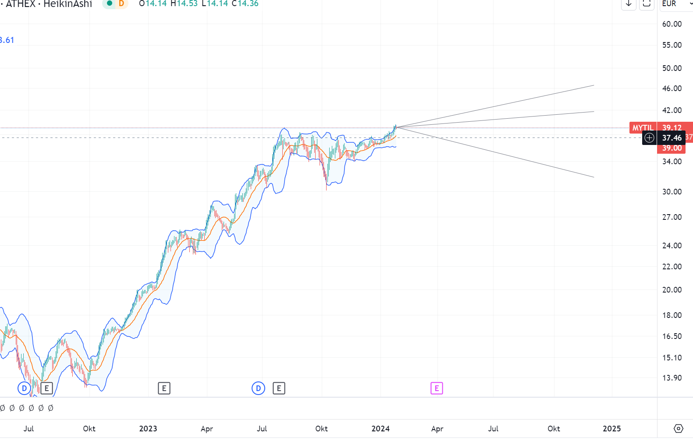
Task: Toggle the orange D delayed-data indicator
Action: click(121, 4)
